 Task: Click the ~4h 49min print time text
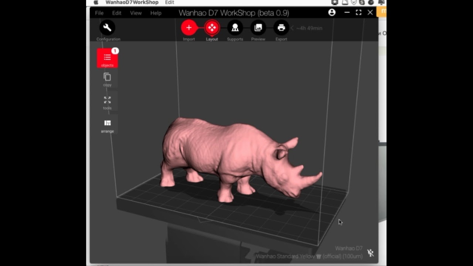click(309, 28)
